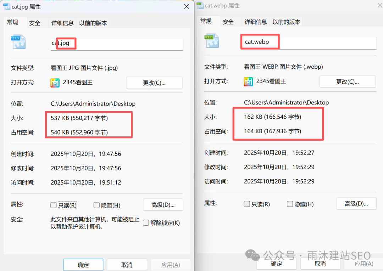Image resolution: width=383 pixels, height=271 pixels.
Task: Toggle 隐藏(H) checkbox for cat.jpg
Action: [x=96, y=205]
